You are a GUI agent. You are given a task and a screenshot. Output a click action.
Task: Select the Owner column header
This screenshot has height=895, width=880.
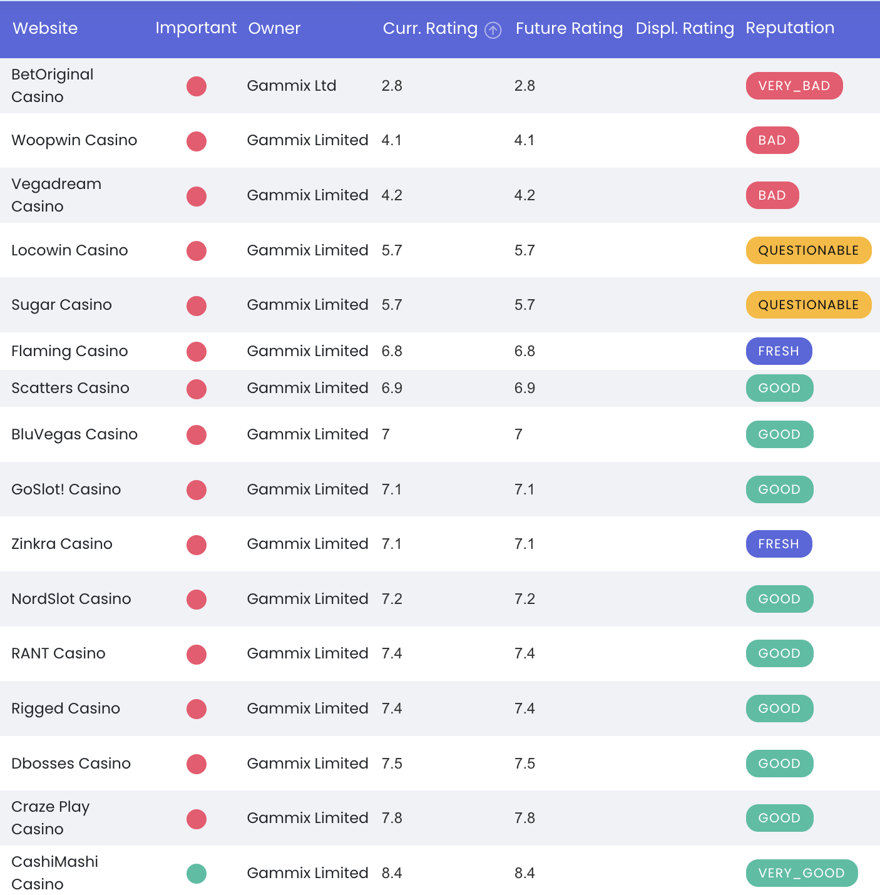point(274,28)
